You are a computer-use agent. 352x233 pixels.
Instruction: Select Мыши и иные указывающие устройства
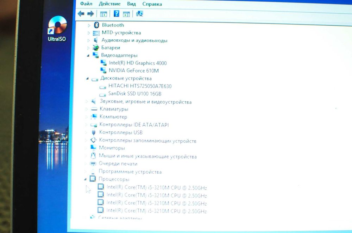(148, 156)
